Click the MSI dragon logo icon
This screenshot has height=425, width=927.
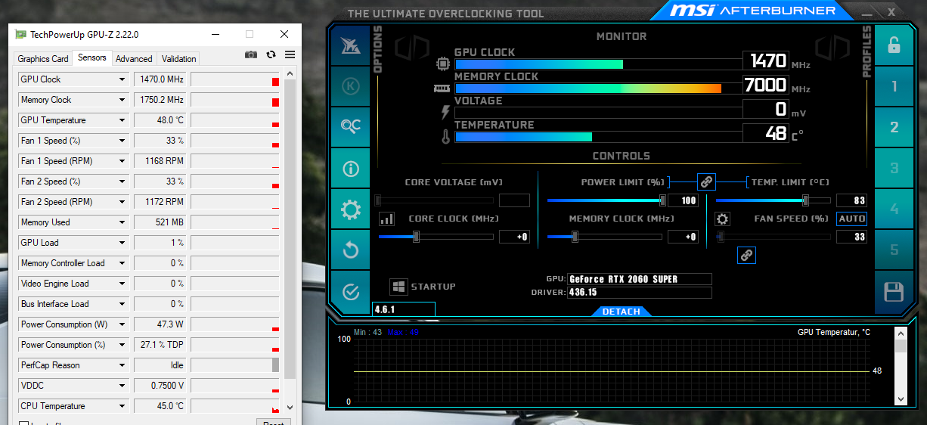pyautogui.click(x=350, y=45)
